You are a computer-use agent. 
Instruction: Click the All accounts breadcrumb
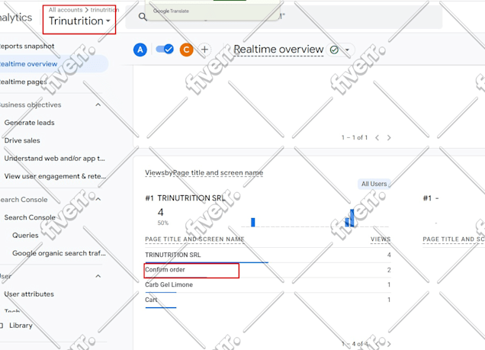click(x=66, y=10)
